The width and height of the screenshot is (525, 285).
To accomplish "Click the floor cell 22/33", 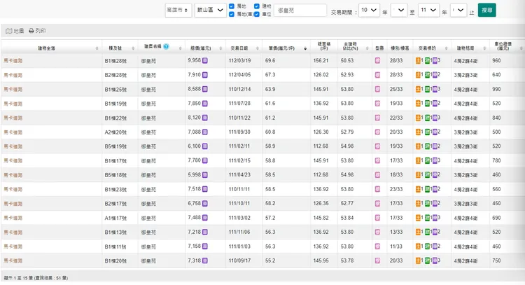I will (x=396, y=118).
